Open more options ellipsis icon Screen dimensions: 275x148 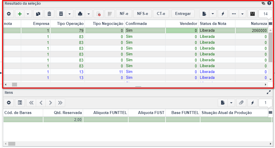click(234, 14)
